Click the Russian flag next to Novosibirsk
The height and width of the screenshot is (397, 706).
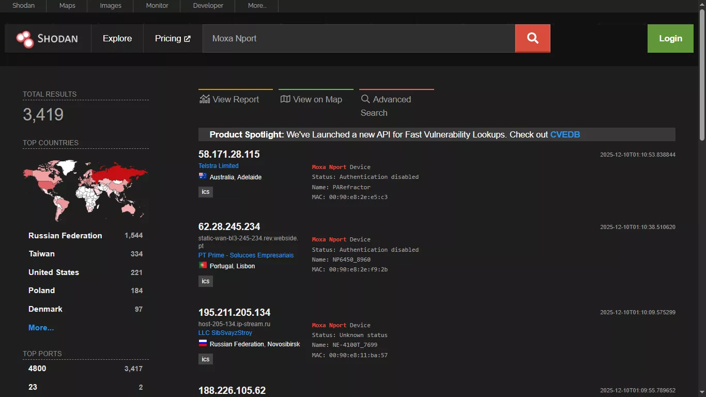(x=202, y=343)
